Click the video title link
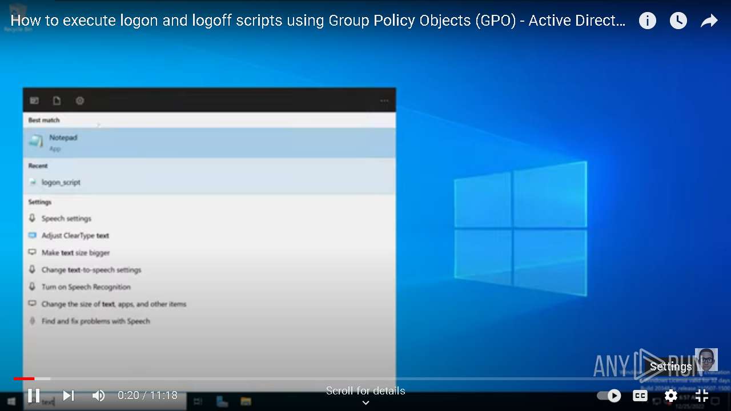This screenshot has width=731, height=411. [x=318, y=21]
